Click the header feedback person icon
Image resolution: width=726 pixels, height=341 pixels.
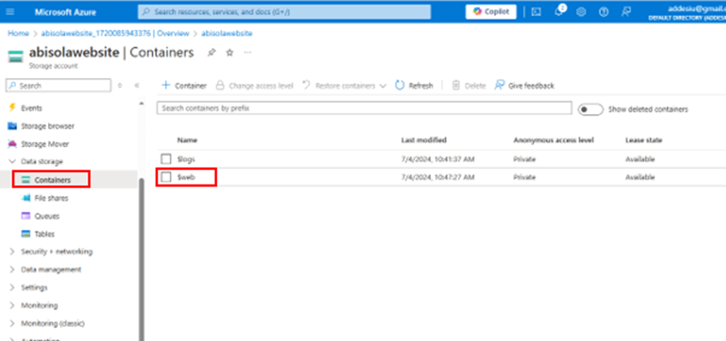(x=626, y=12)
